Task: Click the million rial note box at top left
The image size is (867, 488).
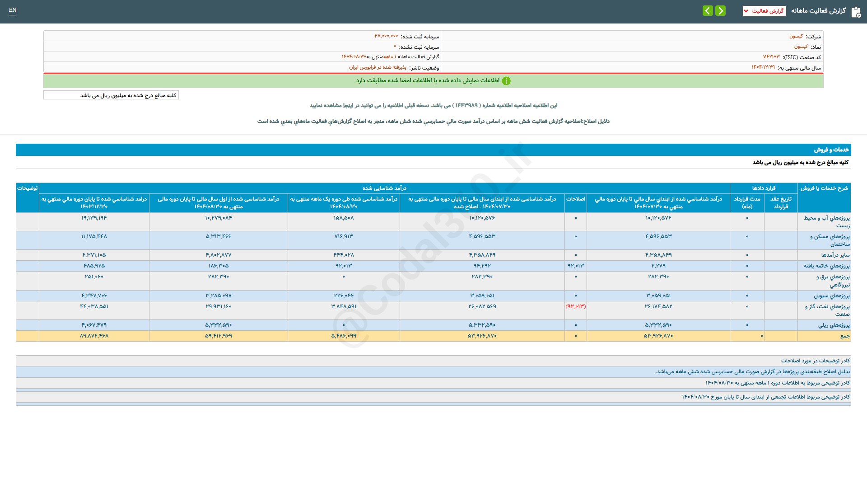Action: tap(111, 95)
